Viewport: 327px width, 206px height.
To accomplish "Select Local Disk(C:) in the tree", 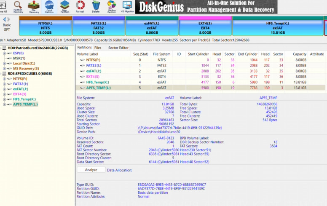I will point(24,63).
